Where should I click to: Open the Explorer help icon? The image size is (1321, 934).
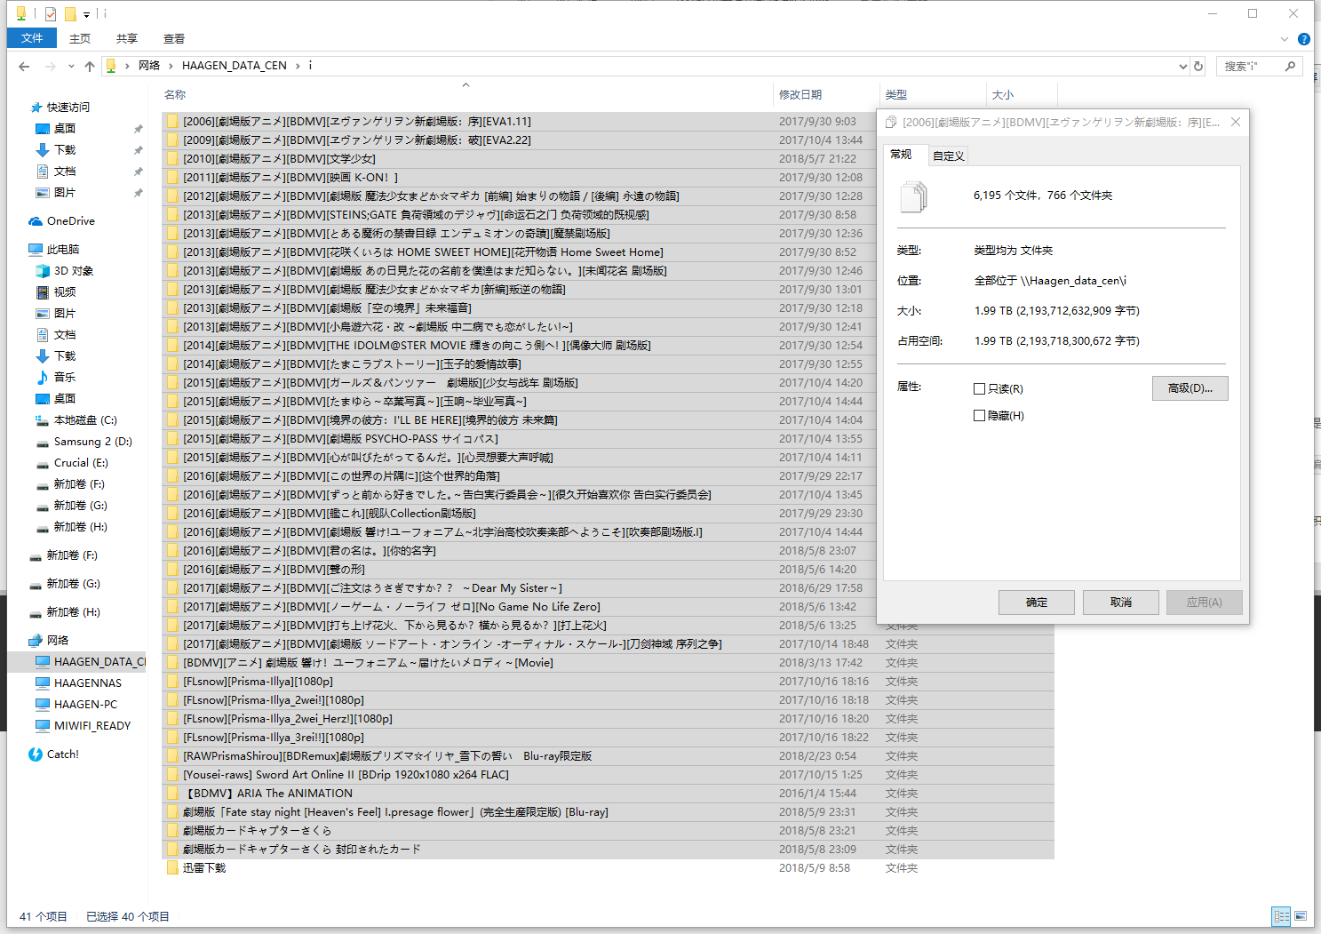tap(1303, 39)
